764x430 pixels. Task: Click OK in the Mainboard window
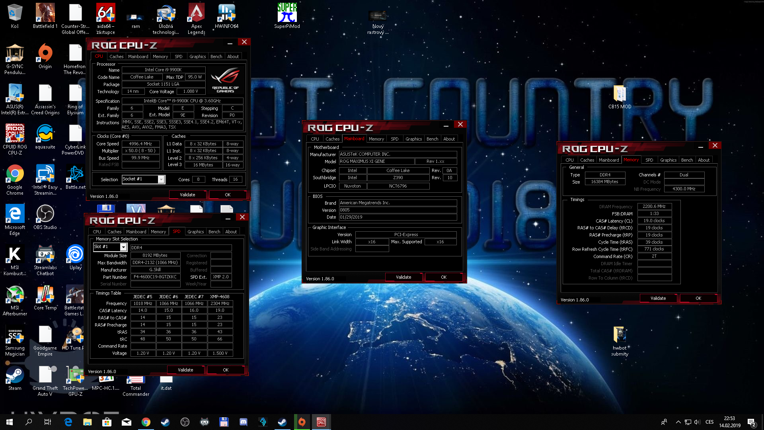[x=444, y=277]
